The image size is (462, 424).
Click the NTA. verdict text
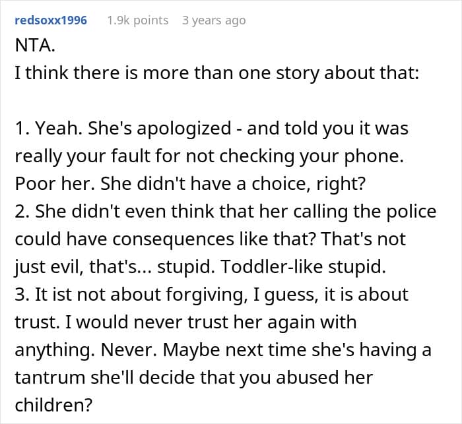(35, 45)
